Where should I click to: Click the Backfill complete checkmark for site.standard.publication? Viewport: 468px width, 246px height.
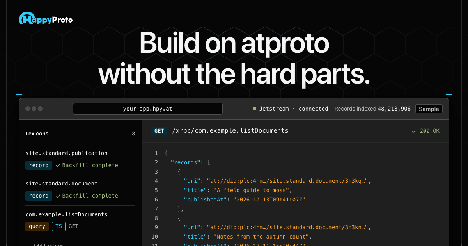(58, 165)
